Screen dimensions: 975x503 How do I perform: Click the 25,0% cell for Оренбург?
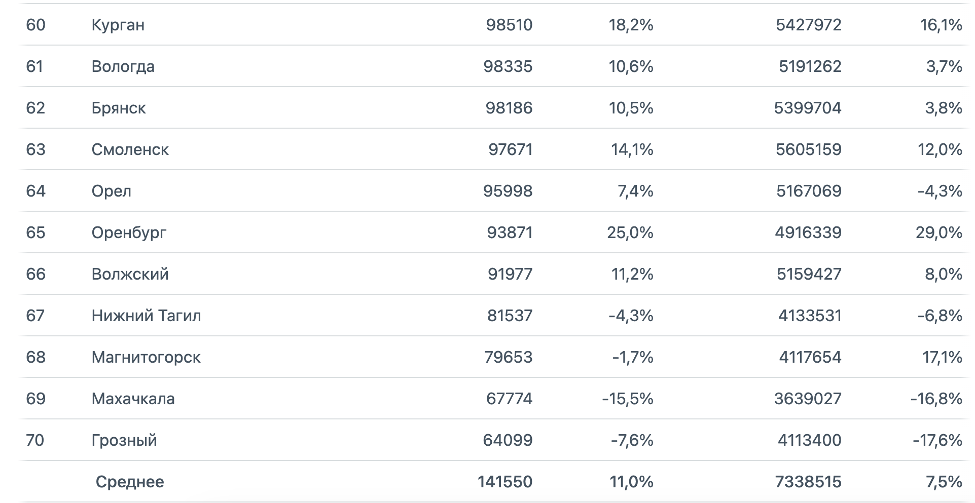630,233
